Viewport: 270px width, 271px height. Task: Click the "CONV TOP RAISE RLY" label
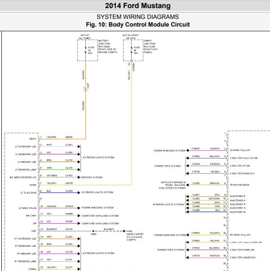click(x=242, y=173)
